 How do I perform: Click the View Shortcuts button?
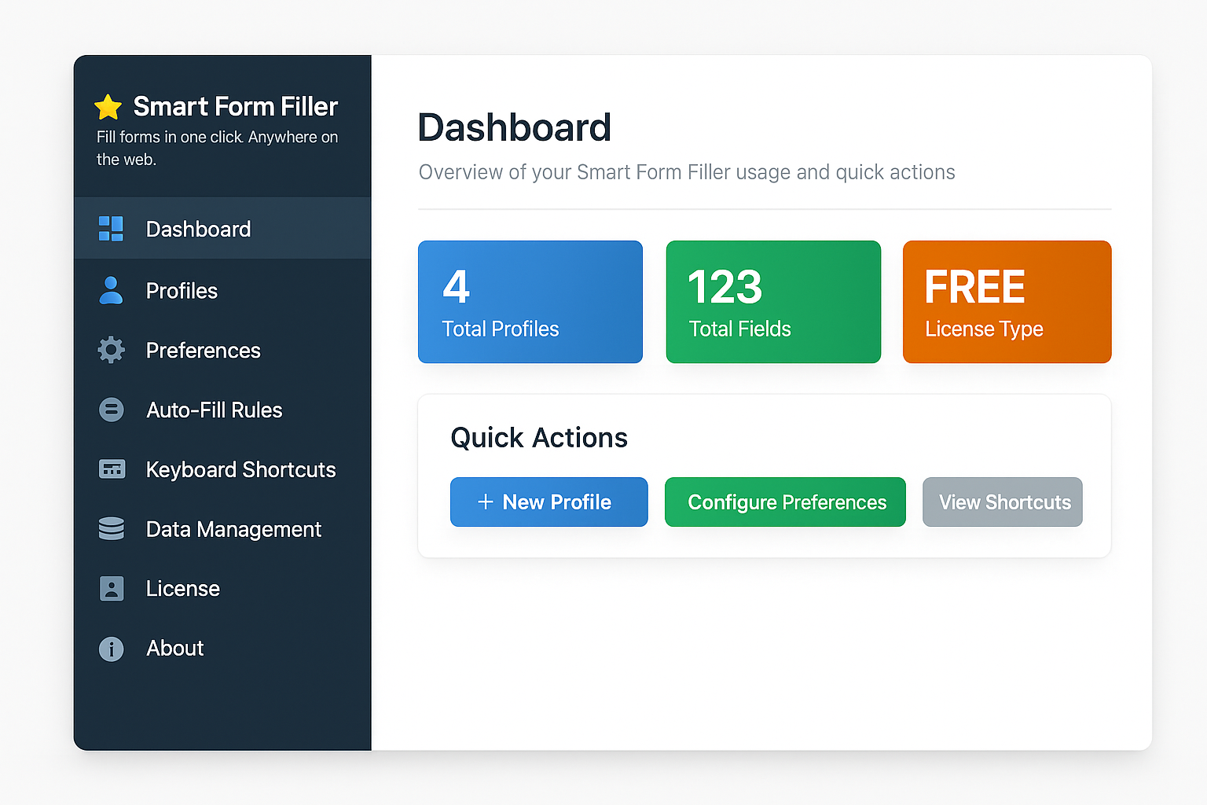(x=1002, y=502)
